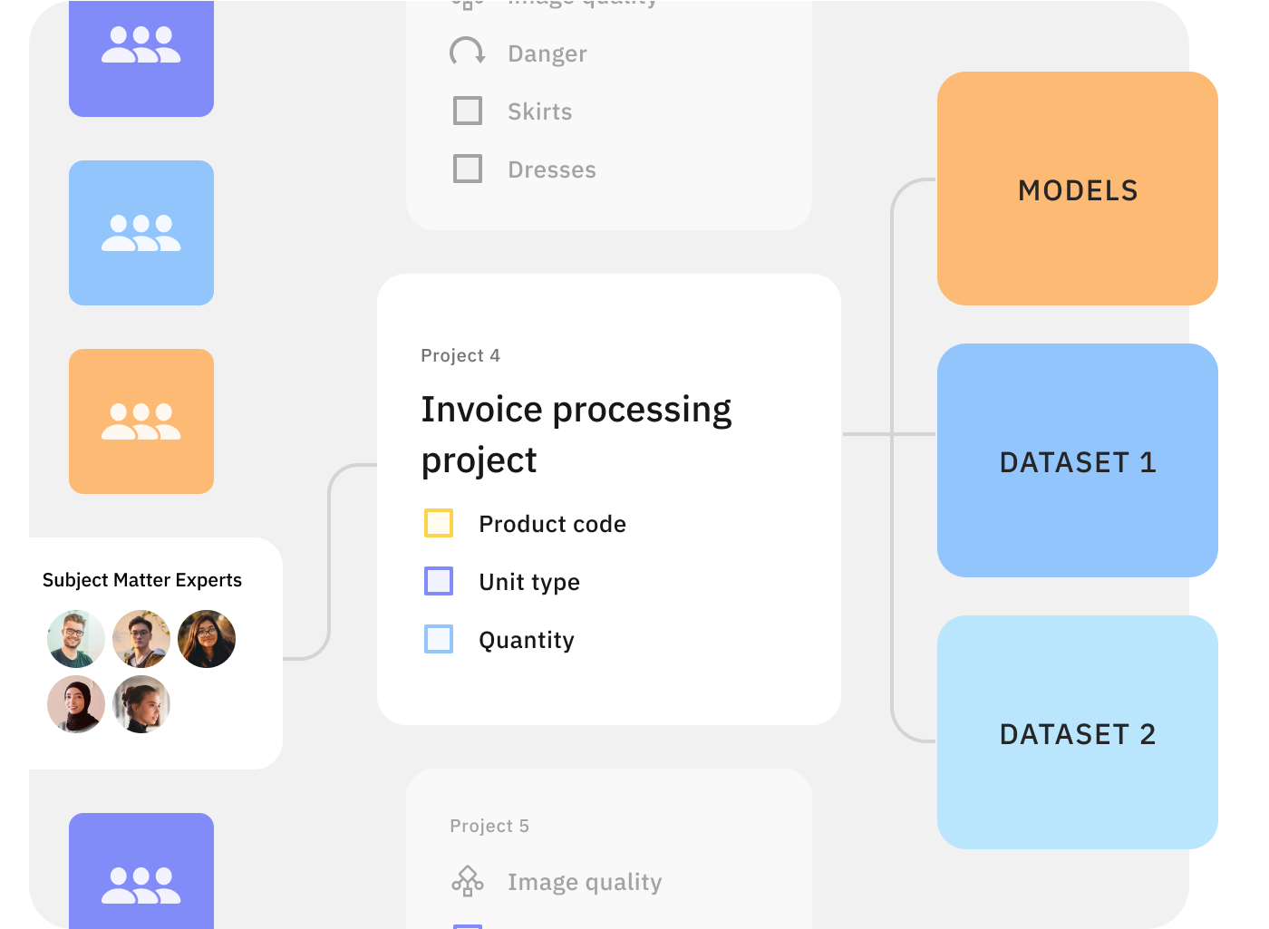This screenshot has height=929, width=1269.
Task: Click the avatar of man holding camera strap
Action: [141, 639]
